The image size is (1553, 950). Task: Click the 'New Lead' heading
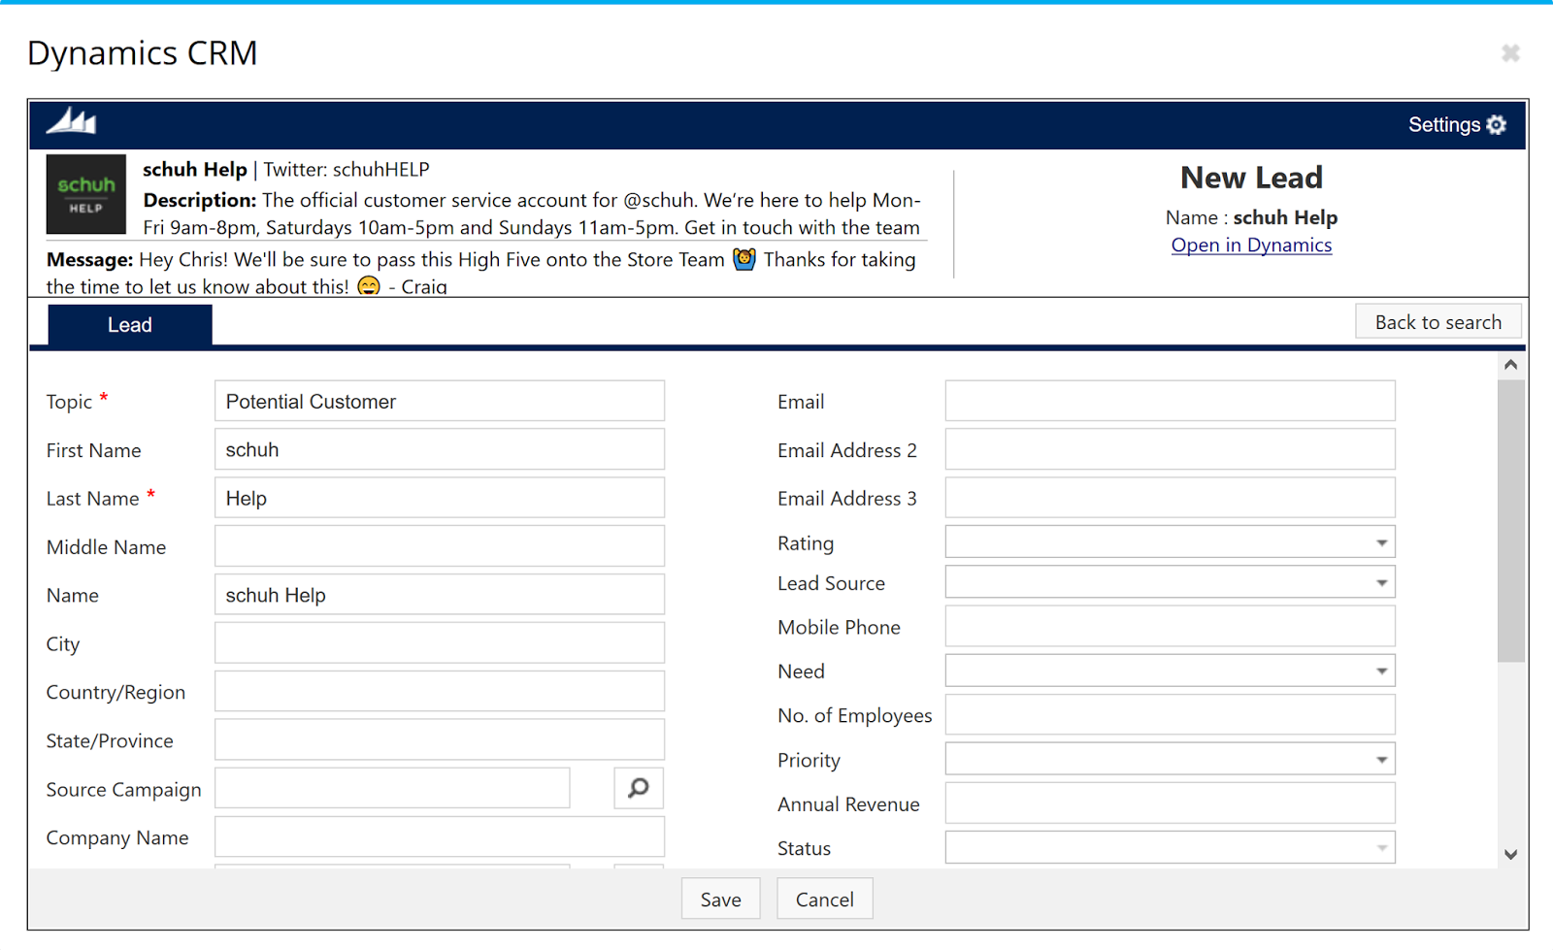(x=1251, y=178)
